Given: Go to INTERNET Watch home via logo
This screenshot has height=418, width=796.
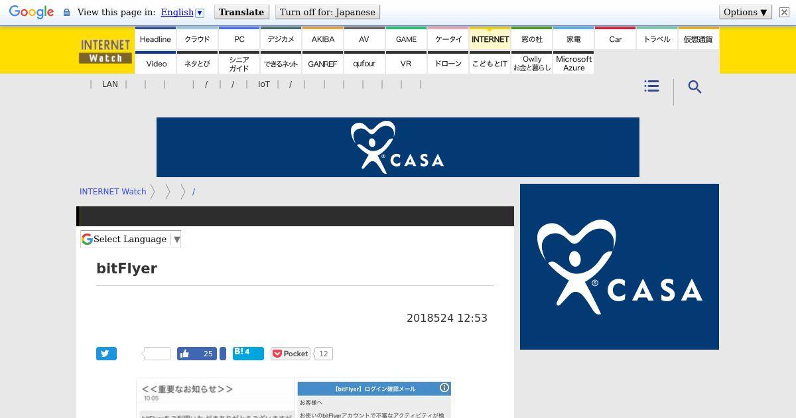Looking at the screenshot, I should (105, 50).
